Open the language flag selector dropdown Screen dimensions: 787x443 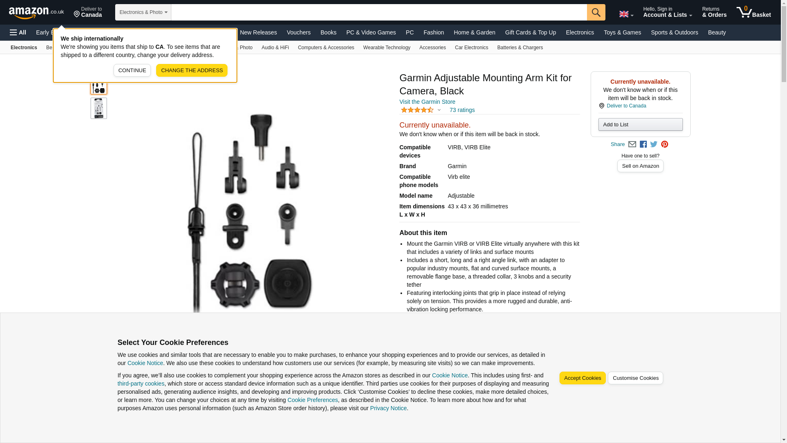(626, 14)
